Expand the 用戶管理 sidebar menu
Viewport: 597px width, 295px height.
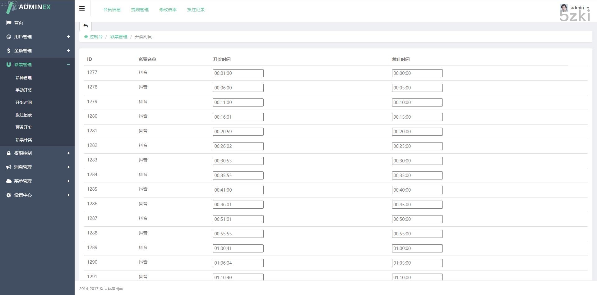(68, 37)
